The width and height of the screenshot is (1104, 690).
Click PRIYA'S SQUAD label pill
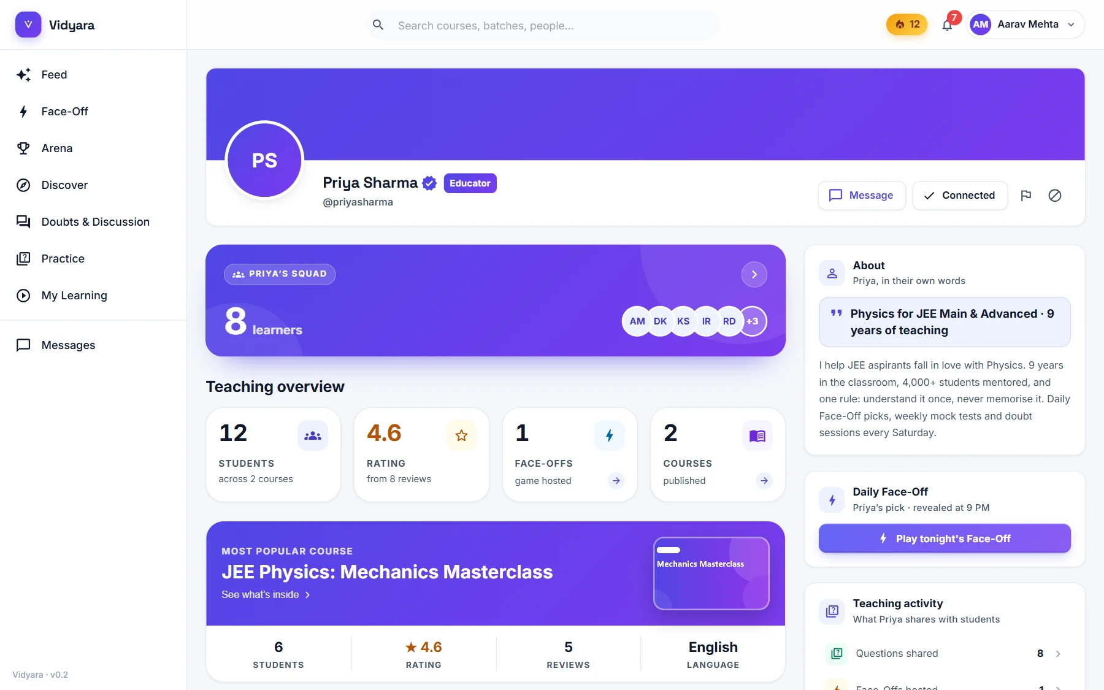[x=280, y=274]
